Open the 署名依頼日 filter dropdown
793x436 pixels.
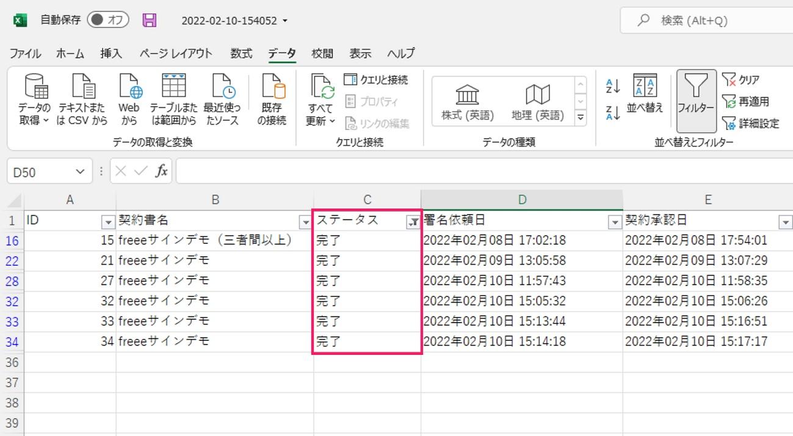click(x=615, y=223)
